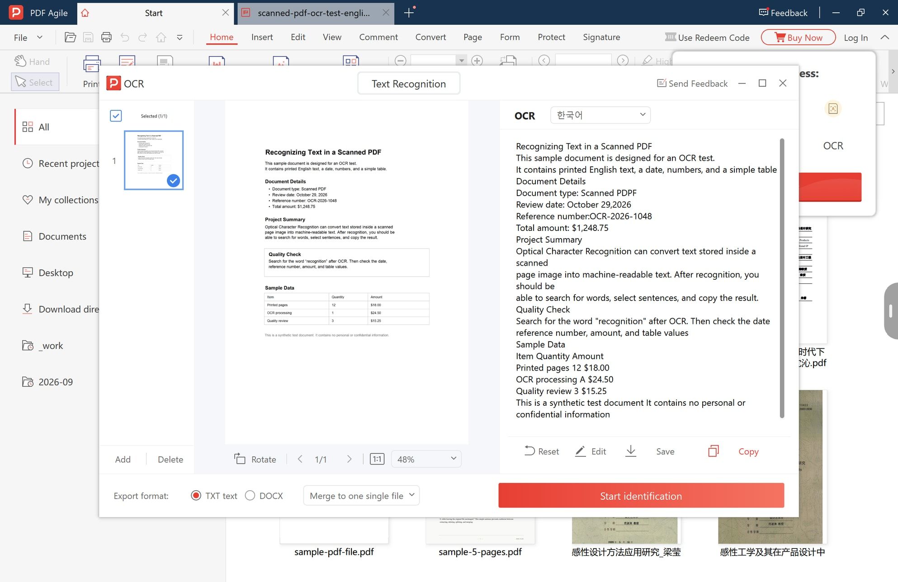
Task: Click the Copy icon for recognized text
Action: coord(713,451)
